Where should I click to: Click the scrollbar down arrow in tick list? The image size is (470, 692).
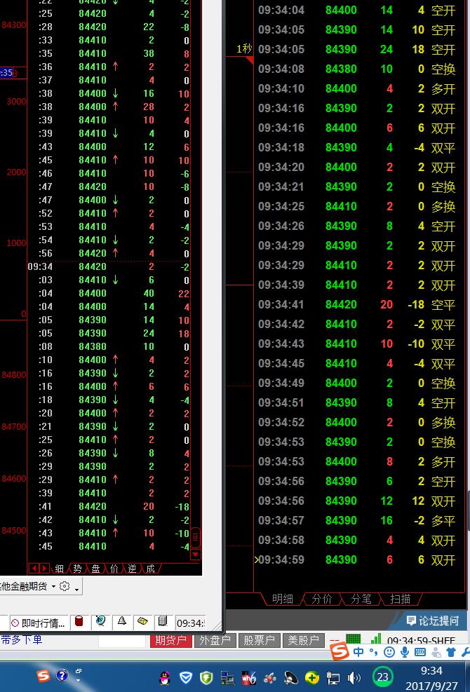196,555
